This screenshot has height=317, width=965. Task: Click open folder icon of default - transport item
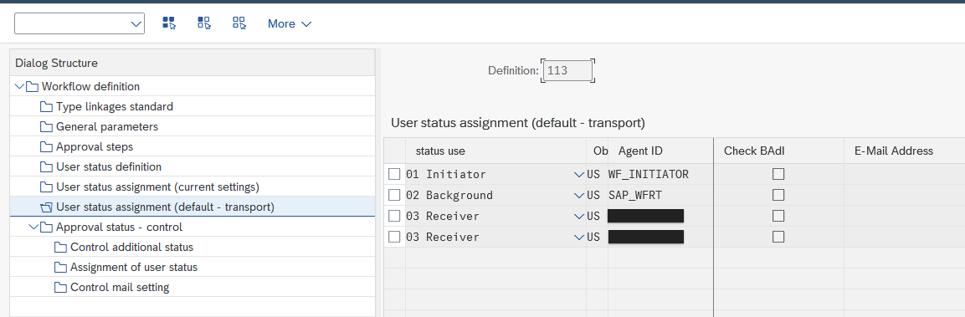pyautogui.click(x=46, y=207)
